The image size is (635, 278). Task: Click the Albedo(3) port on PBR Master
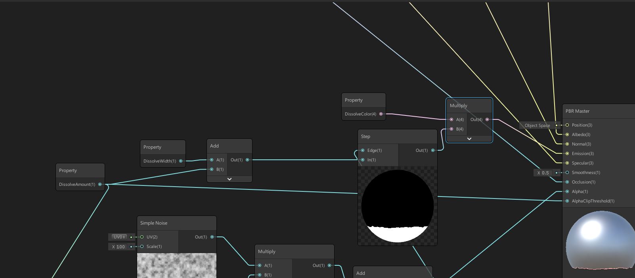(x=567, y=134)
